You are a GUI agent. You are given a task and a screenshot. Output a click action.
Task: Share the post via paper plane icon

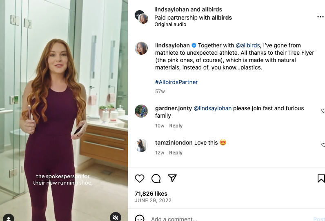tap(172, 179)
